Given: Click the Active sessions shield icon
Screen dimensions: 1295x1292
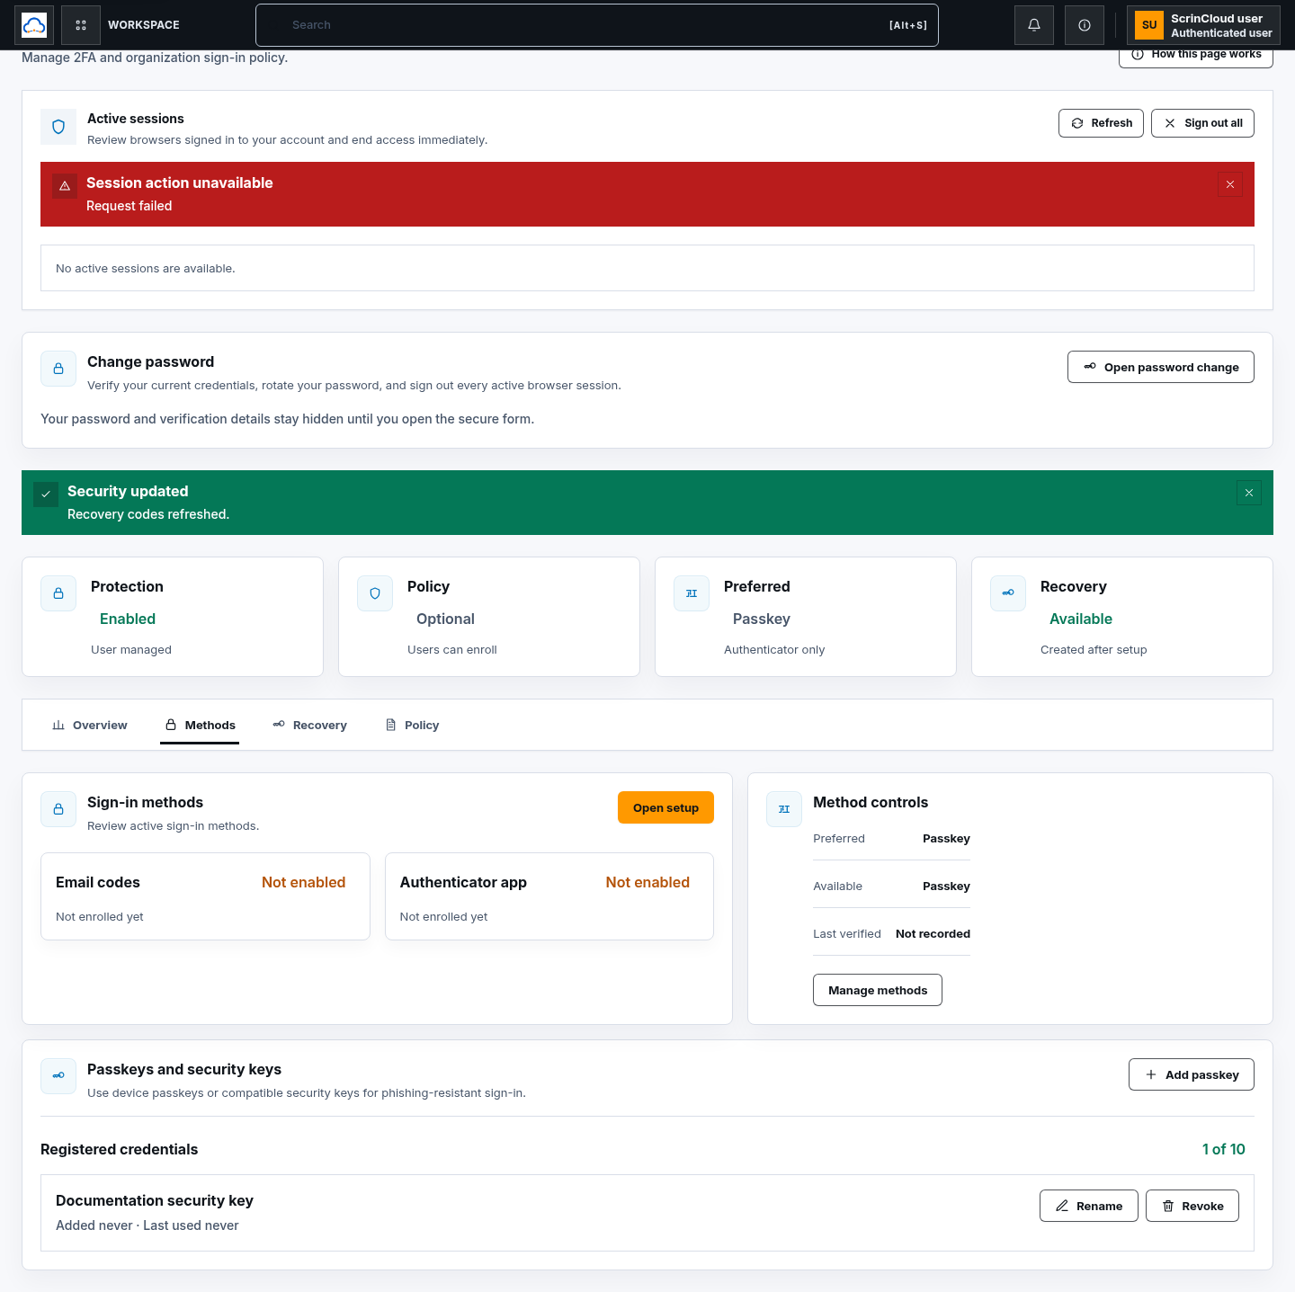Looking at the screenshot, I should click(58, 127).
